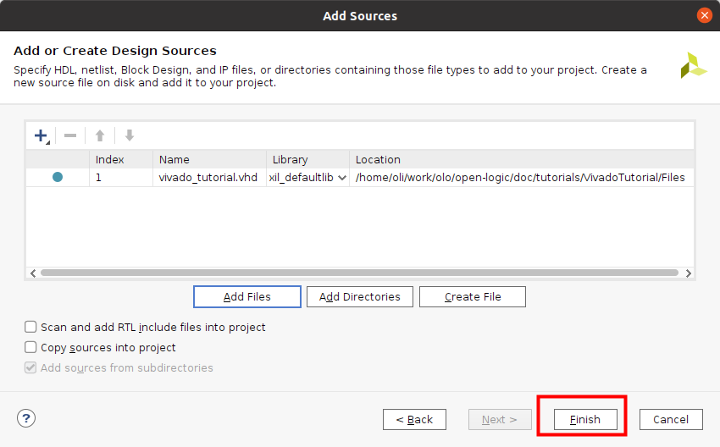
Task: Click the Add Directories button
Action: tap(359, 296)
